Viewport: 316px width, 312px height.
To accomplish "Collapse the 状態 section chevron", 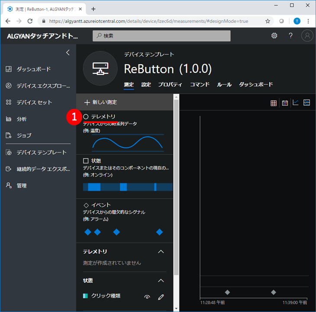I will (x=161, y=280).
